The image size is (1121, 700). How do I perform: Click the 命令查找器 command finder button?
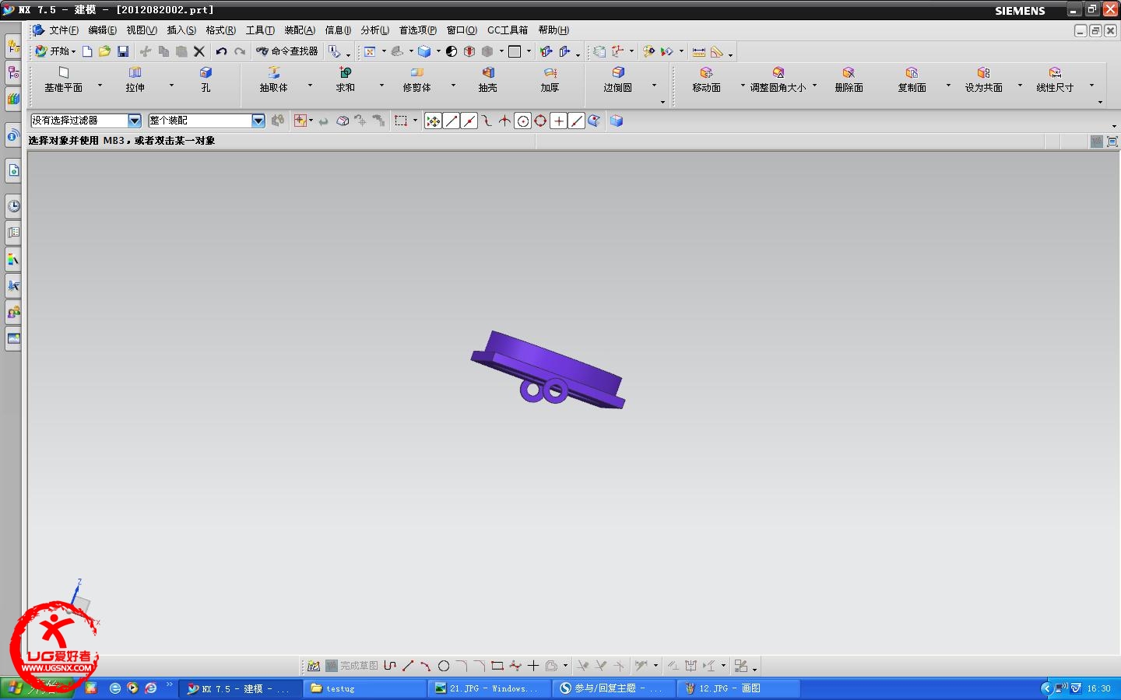(287, 51)
